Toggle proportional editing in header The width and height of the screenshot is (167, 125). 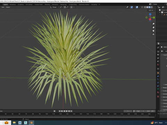[x=71, y=7]
